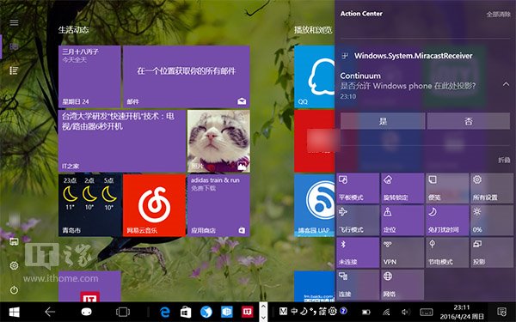The width and height of the screenshot is (516, 322).
Task: Click 否 to deny projection
Action: coord(469,121)
